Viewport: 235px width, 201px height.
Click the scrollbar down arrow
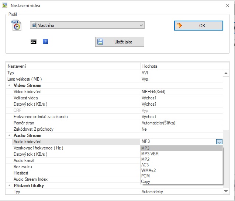[226, 191]
